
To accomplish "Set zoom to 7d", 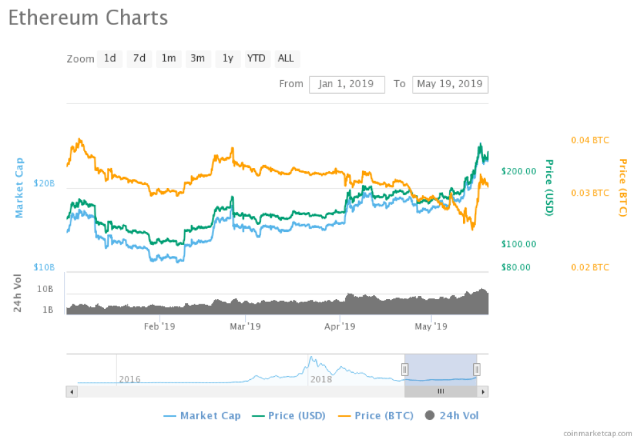I will tap(139, 59).
